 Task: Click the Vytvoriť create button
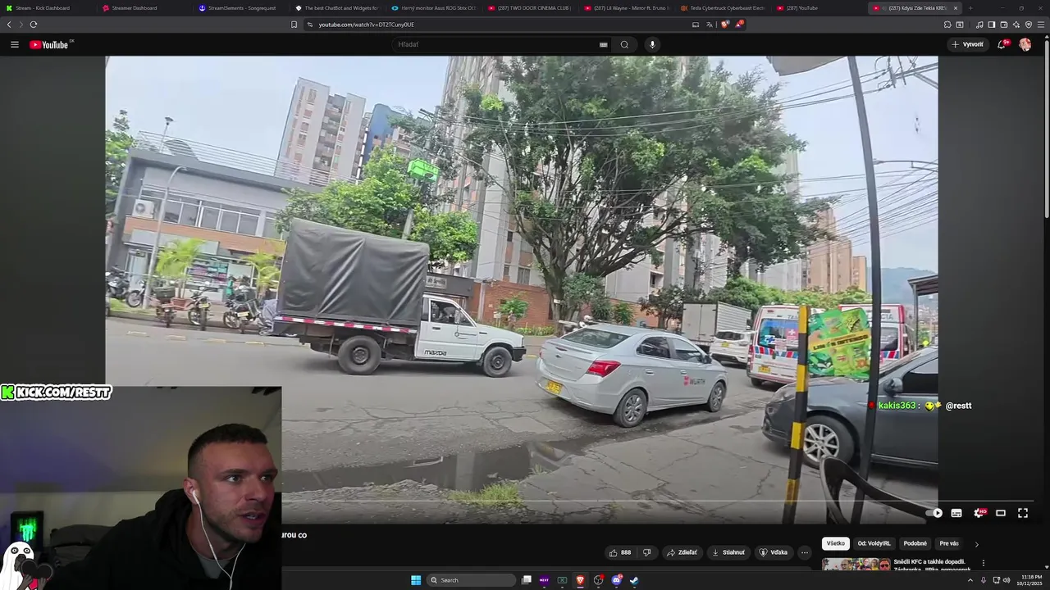pos(967,44)
